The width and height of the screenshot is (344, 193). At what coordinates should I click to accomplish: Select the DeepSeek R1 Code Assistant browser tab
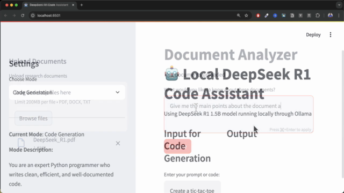[49, 5]
